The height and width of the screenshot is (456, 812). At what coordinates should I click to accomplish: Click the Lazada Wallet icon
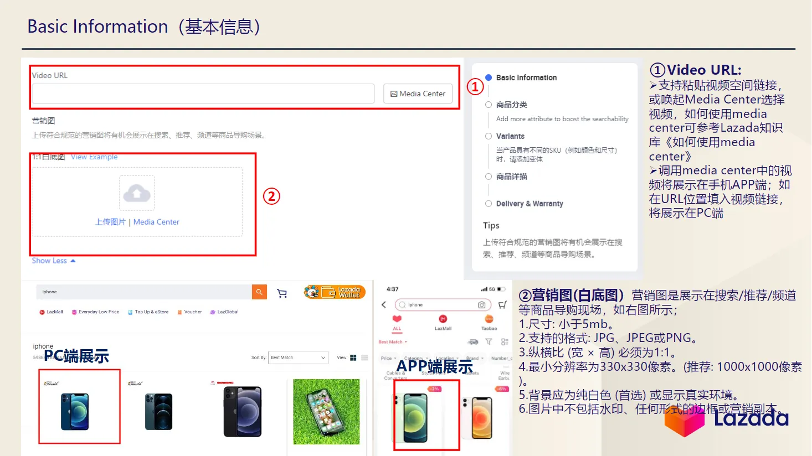click(x=334, y=292)
